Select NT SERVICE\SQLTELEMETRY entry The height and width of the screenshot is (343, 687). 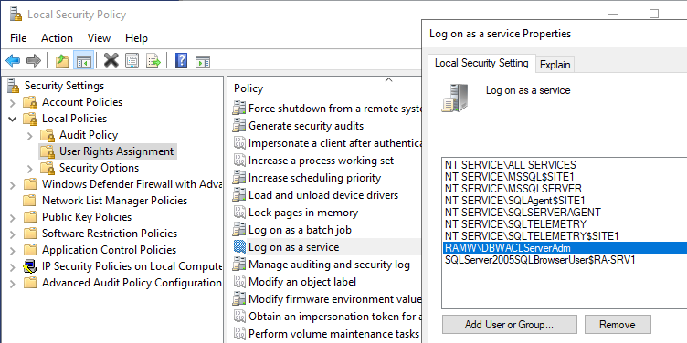515,224
